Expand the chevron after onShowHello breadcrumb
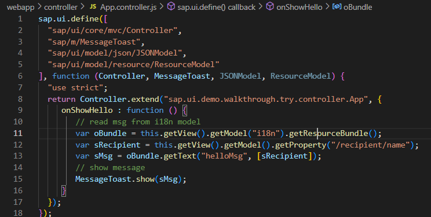 [x=327, y=7]
